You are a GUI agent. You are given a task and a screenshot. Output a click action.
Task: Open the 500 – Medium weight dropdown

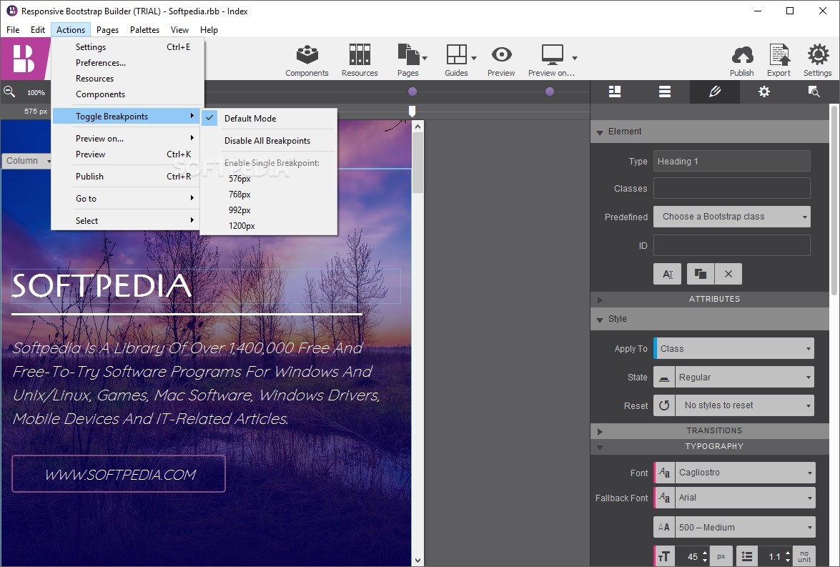(745, 528)
